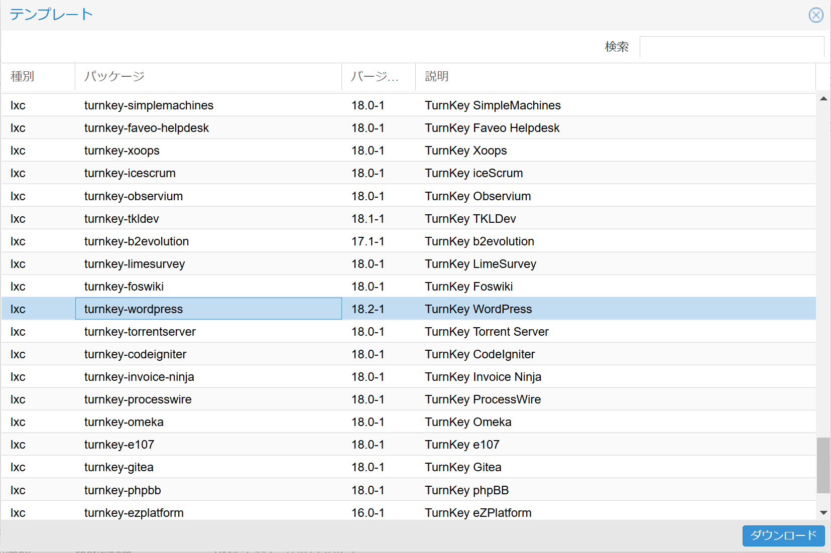Click the TurnKey CodeIgniter description

point(480,354)
